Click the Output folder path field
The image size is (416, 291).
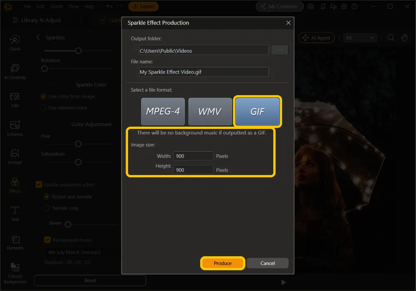click(204, 50)
